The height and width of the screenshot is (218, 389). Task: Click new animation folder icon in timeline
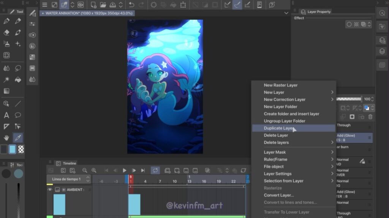pos(168,170)
